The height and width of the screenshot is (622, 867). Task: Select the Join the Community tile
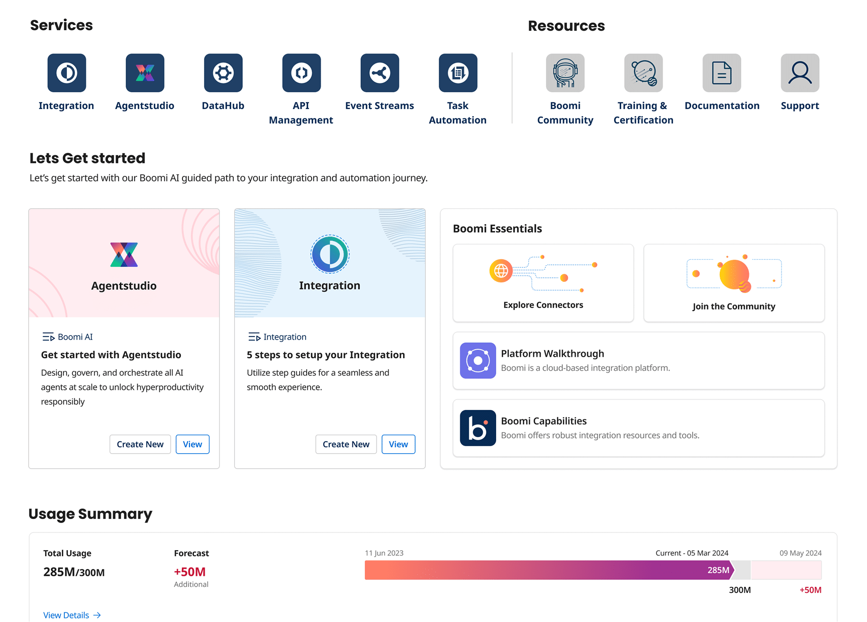(733, 282)
